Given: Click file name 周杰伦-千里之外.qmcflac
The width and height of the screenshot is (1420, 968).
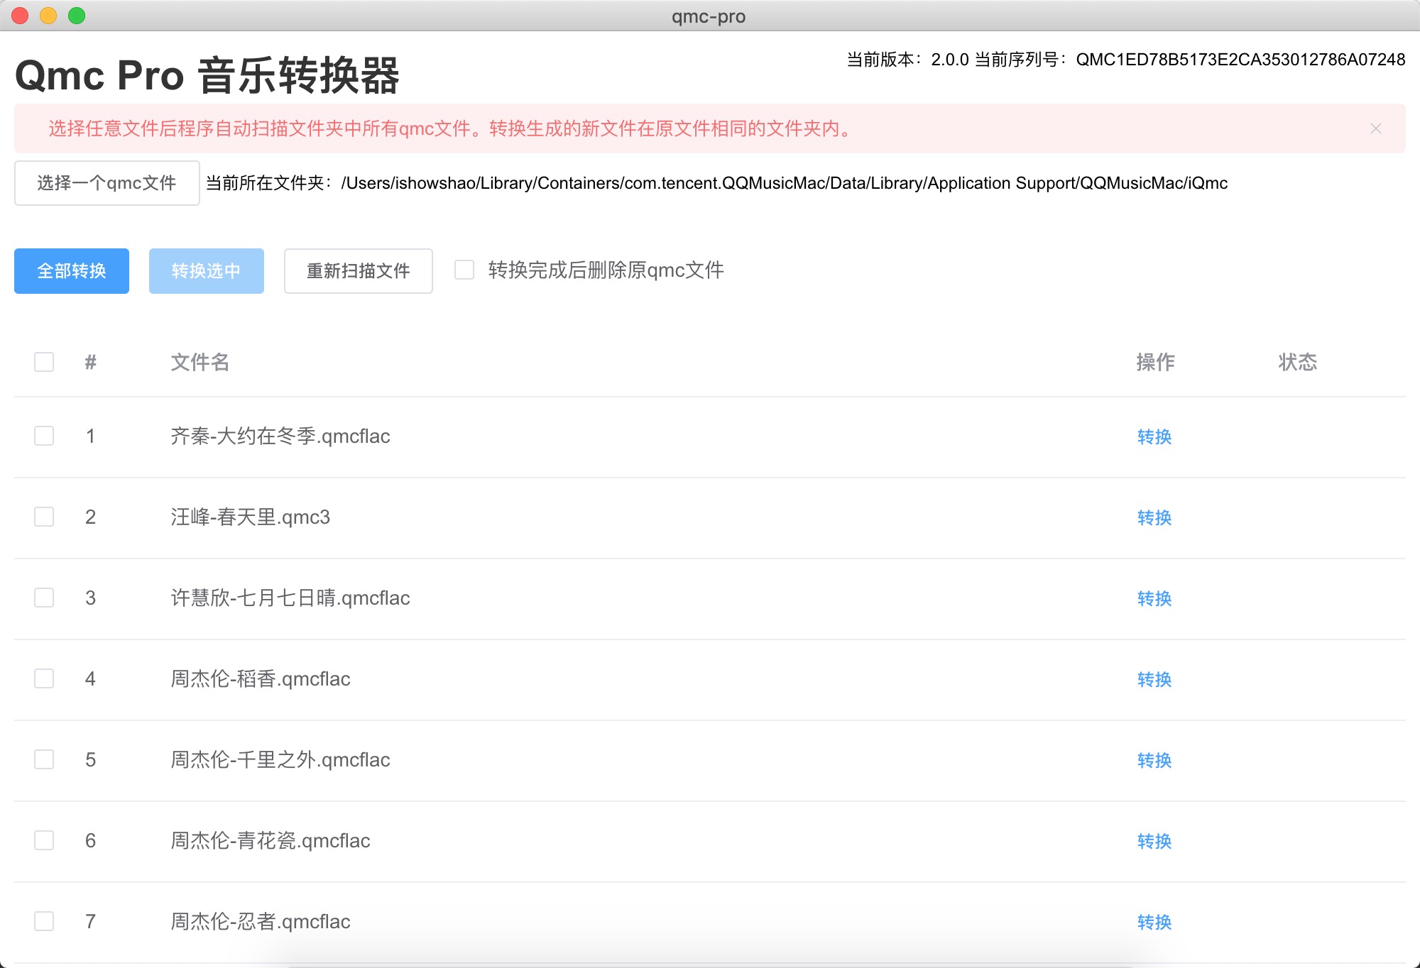Looking at the screenshot, I should point(280,760).
